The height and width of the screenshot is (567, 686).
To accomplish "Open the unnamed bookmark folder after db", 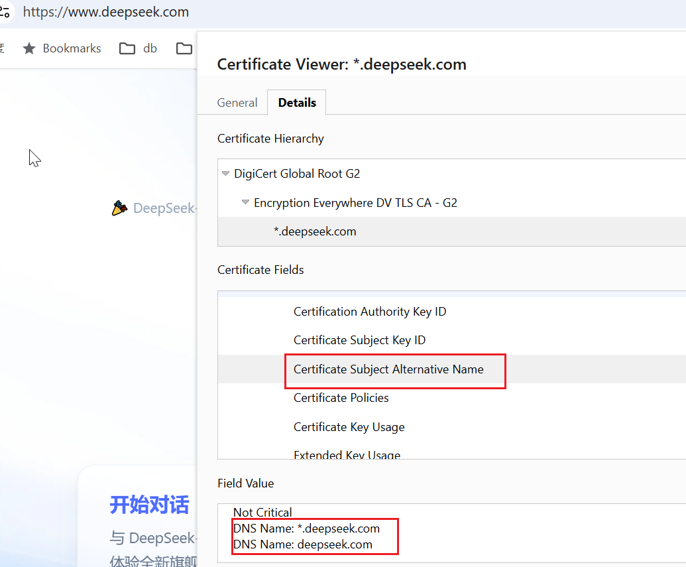I will coord(184,48).
